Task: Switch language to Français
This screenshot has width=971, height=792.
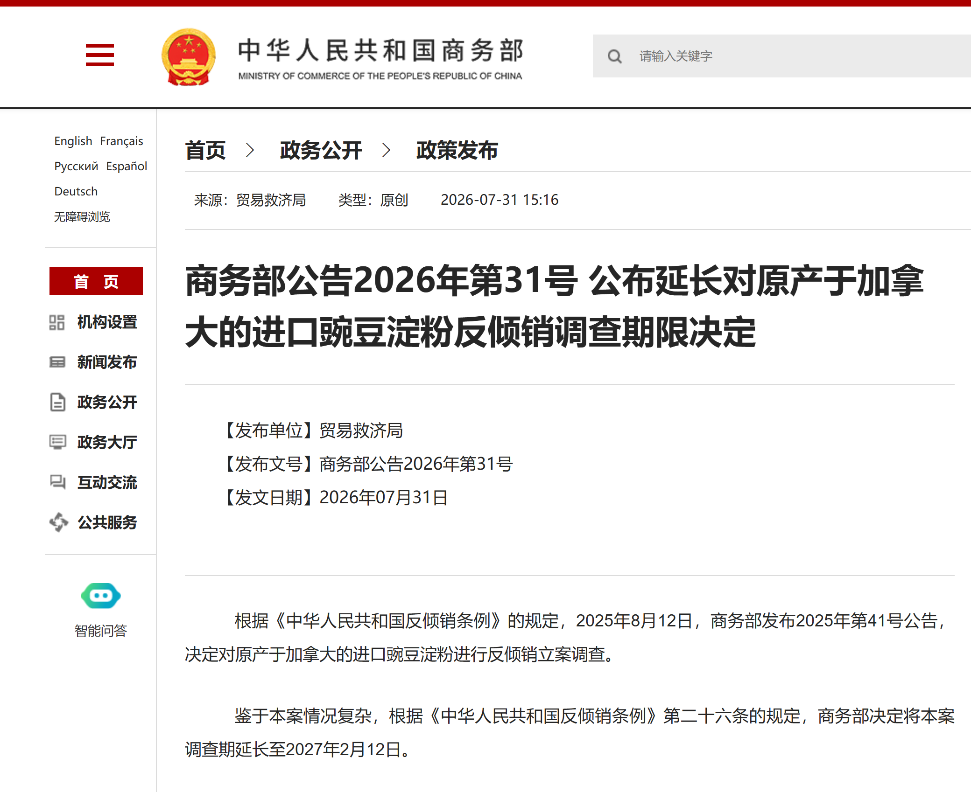Action: click(121, 141)
